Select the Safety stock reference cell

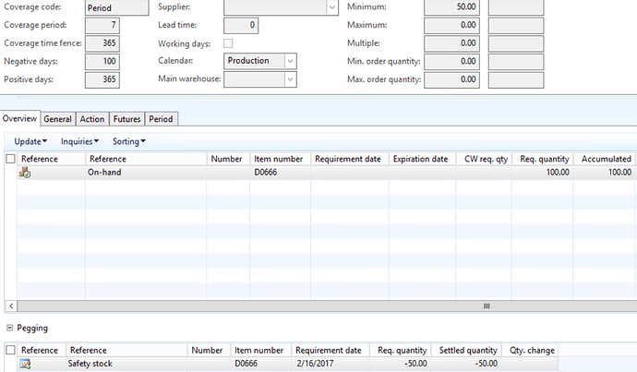(126, 364)
